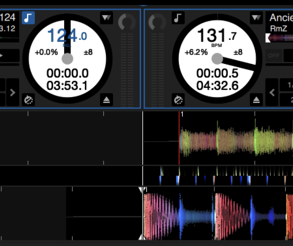Eject the track from the right deck
Viewport: 293px width, 246px height.
click(x=256, y=100)
